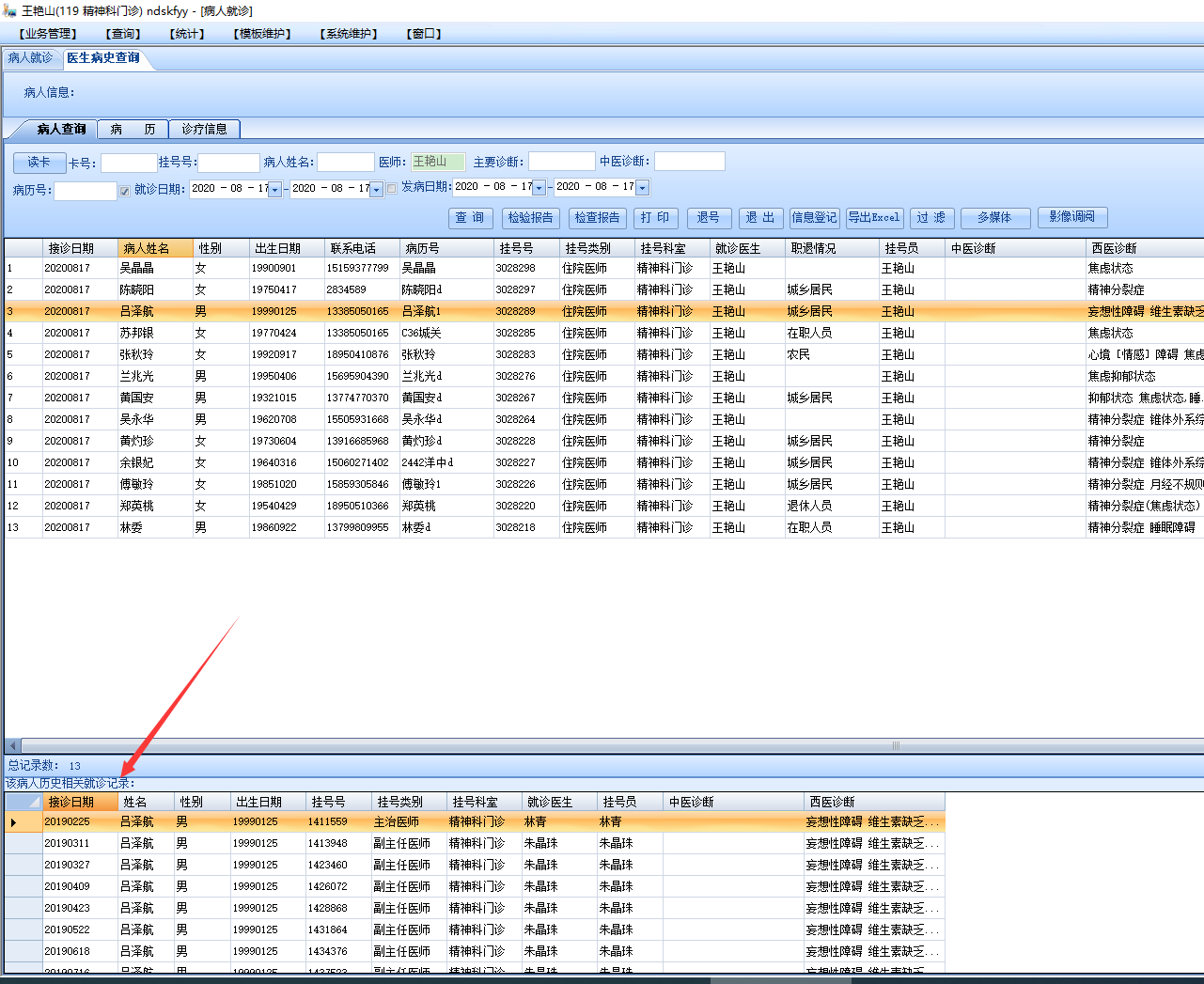Open the 就诊日期 start date dropdown
This screenshot has height=984, width=1204.
click(x=274, y=190)
